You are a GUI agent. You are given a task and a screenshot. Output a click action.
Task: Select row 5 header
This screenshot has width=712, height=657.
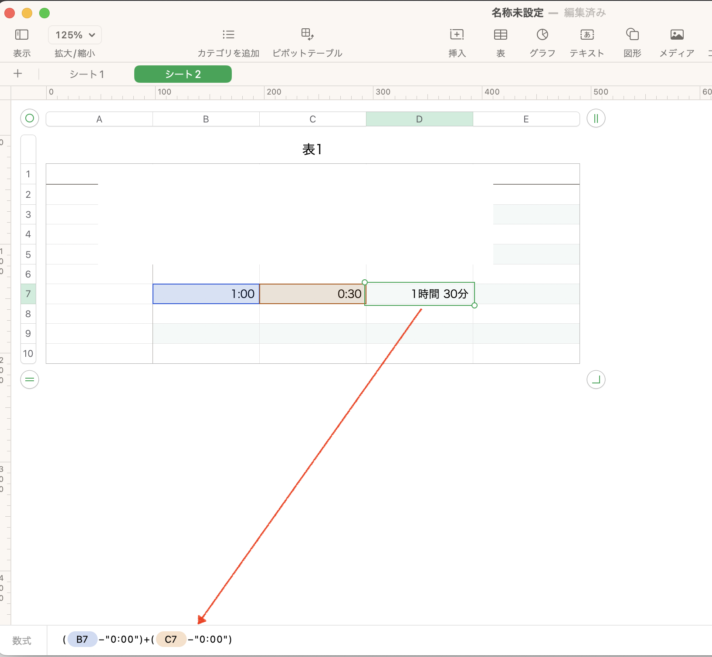coord(28,254)
